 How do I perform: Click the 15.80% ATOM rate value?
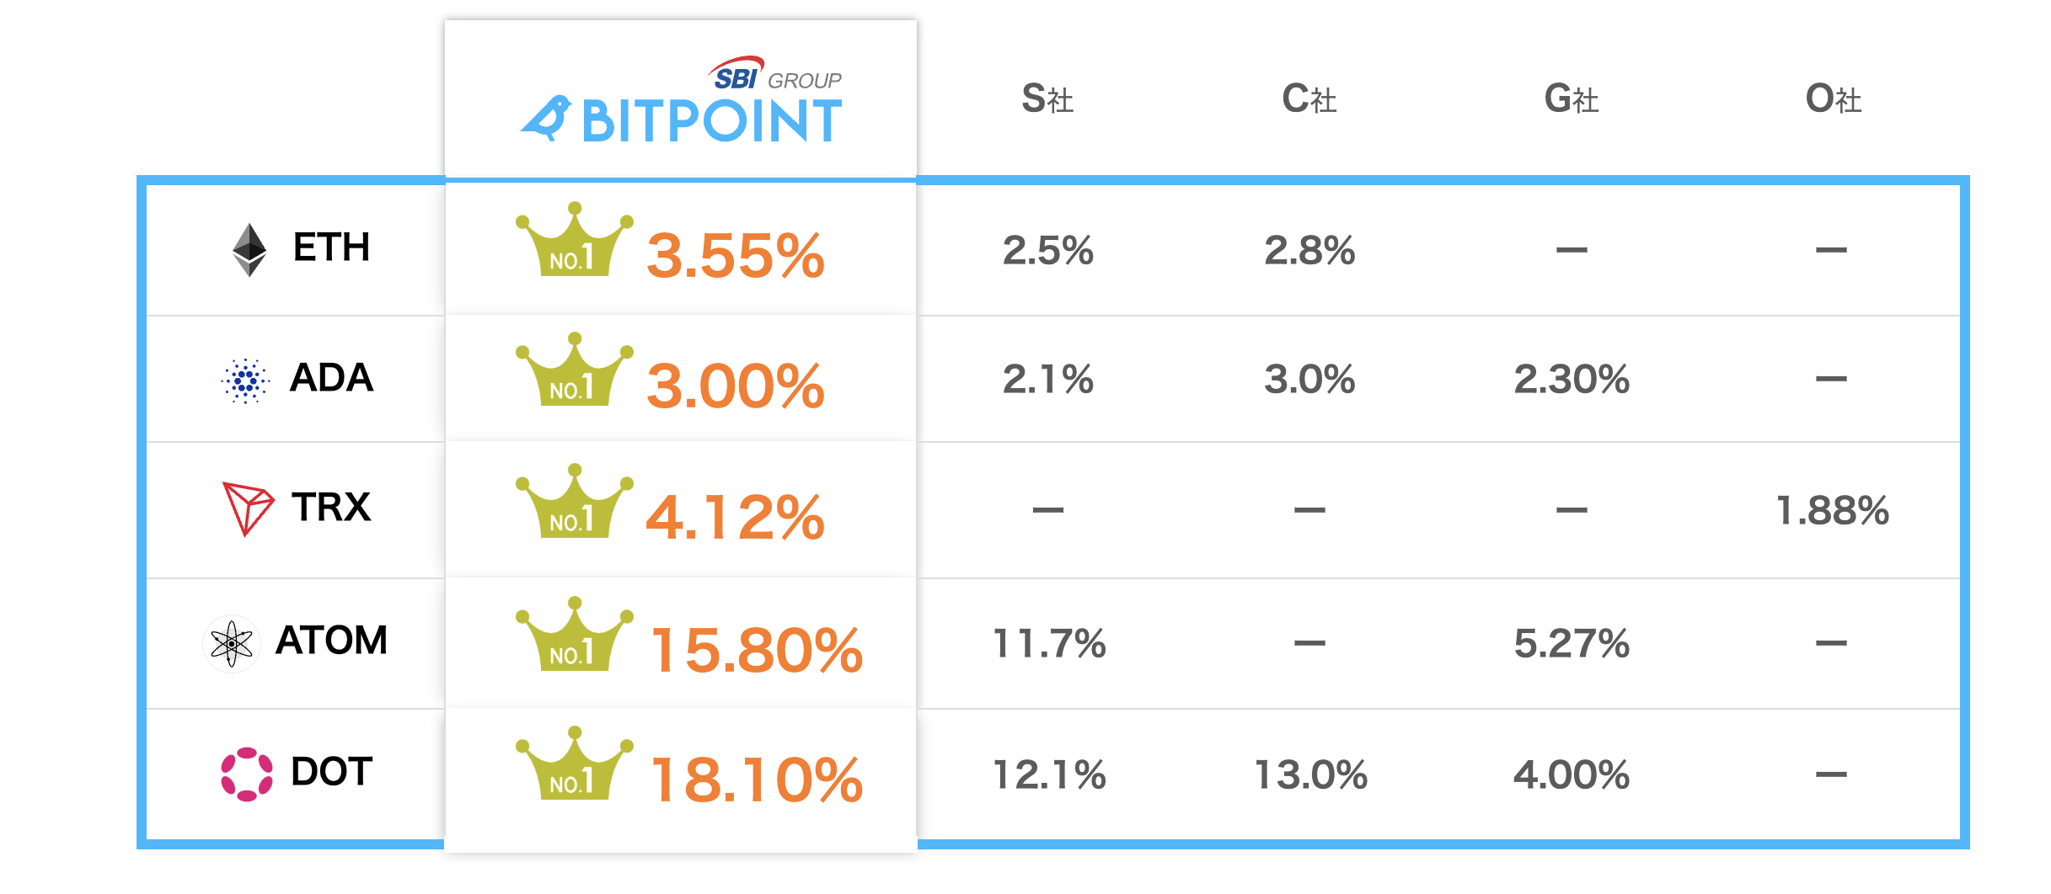click(757, 651)
